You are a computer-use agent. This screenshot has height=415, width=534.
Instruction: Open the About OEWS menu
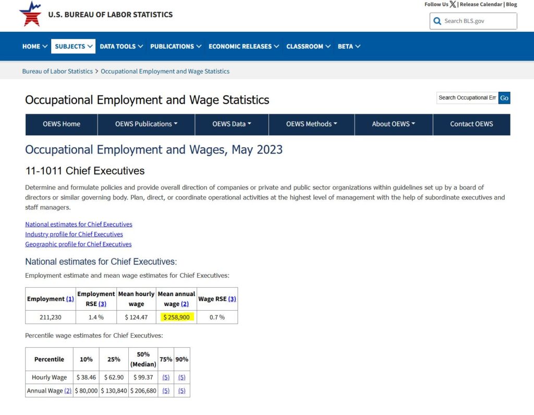tap(393, 124)
